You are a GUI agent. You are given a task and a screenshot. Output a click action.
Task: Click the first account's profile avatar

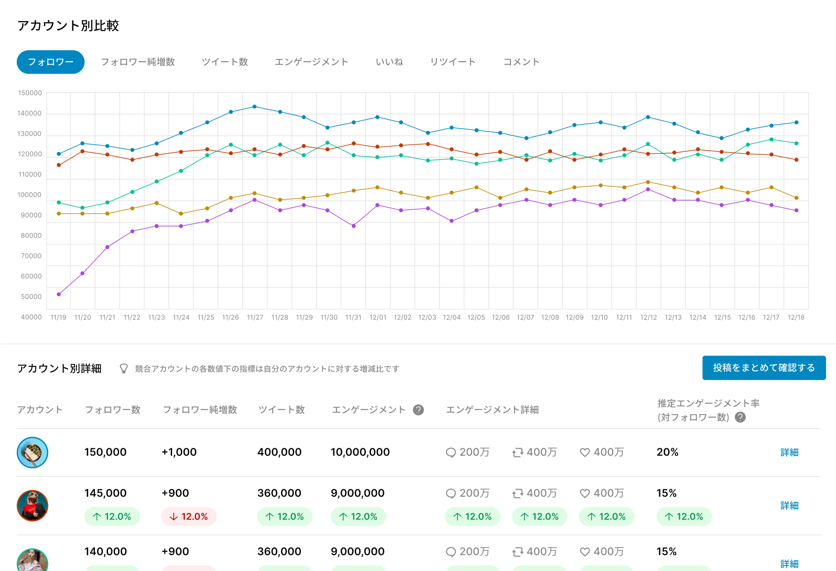(32, 452)
